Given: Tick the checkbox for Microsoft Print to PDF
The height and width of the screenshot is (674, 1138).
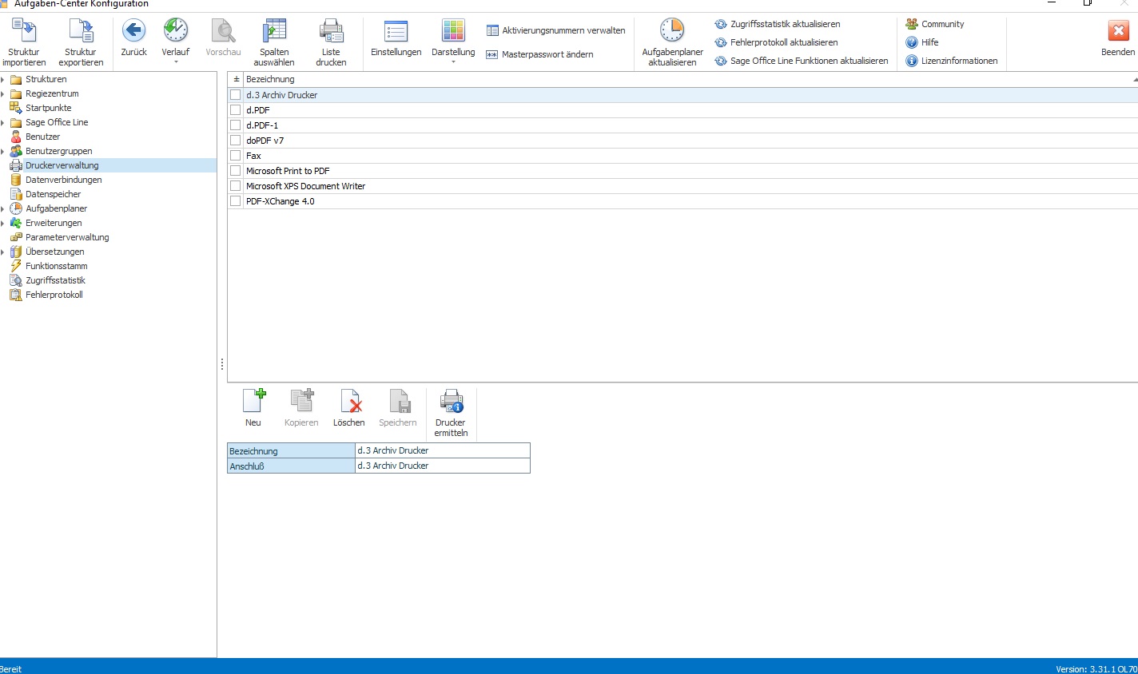Looking at the screenshot, I should (x=236, y=171).
